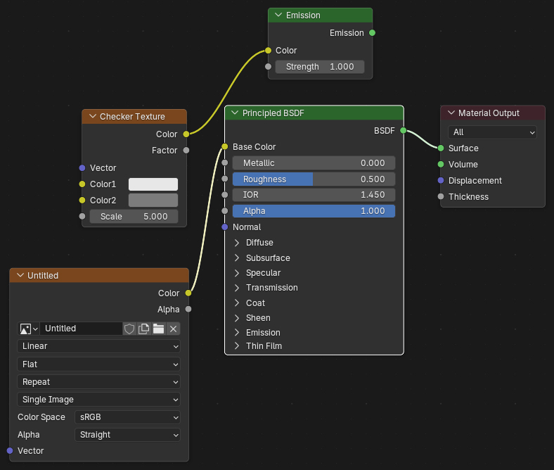This screenshot has height=470, width=554.
Task: Open the Material Output All target dropdown
Action: click(493, 132)
